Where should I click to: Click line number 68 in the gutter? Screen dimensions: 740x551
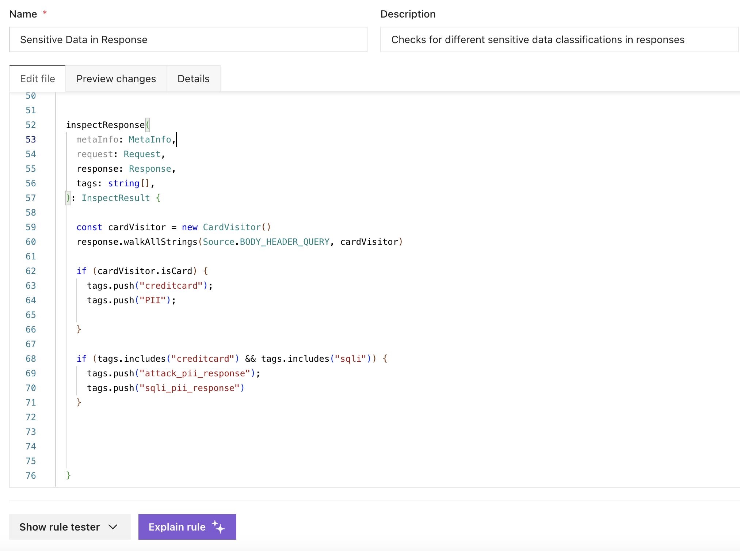click(31, 359)
